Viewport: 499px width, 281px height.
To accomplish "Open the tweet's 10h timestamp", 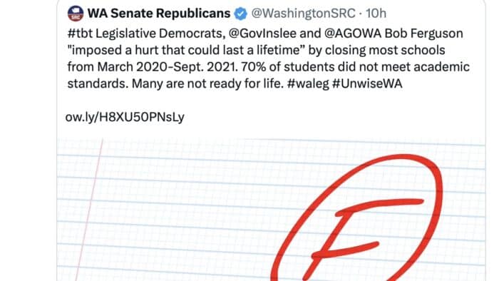I will pos(376,14).
